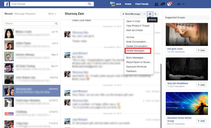Click the magnifier in Find friends bar
The width and height of the screenshot is (211, 128).
pos(89,4)
